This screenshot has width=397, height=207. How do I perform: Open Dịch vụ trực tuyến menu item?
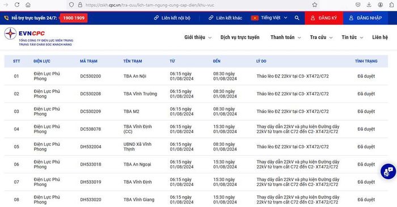pos(240,37)
